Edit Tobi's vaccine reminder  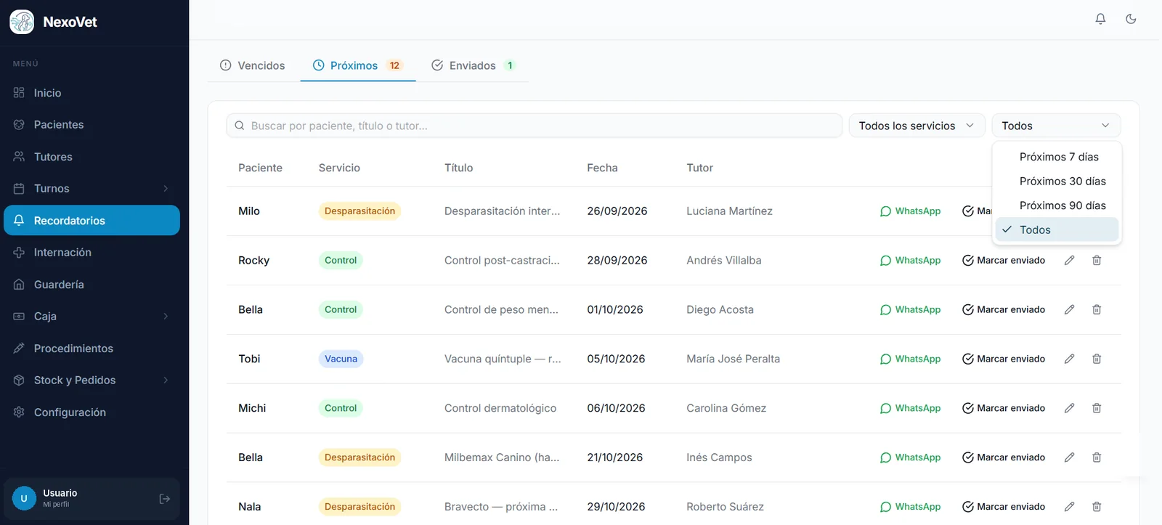click(1069, 359)
